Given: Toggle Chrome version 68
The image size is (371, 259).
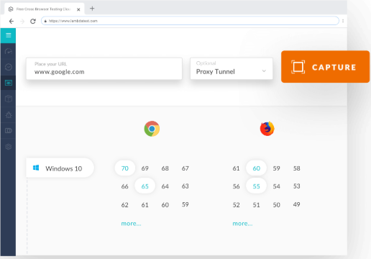Looking at the screenshot, I should [165, 168].
